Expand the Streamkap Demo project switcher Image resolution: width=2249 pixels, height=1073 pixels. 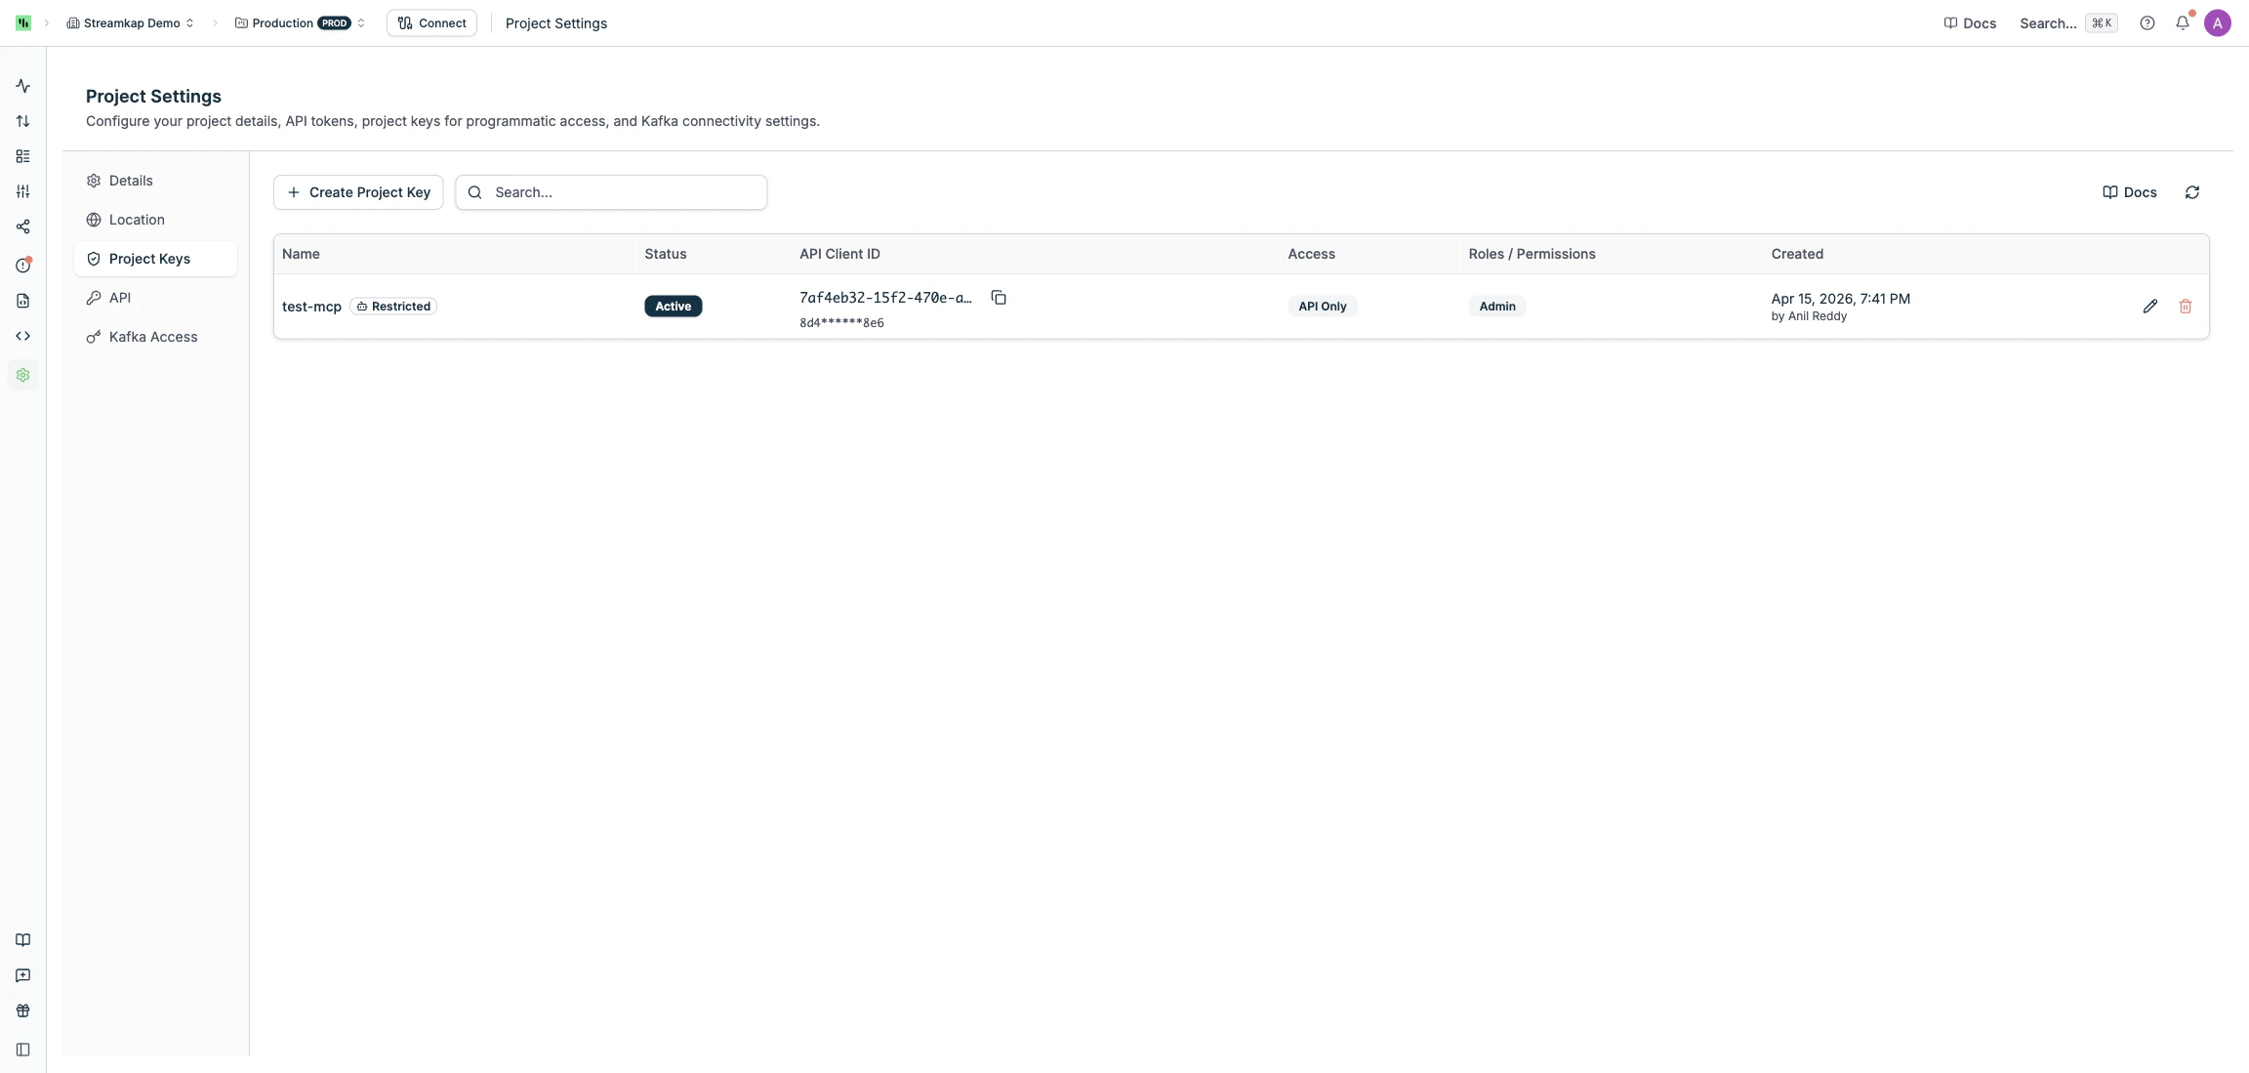pyautogui.click(x=130, y=22)
